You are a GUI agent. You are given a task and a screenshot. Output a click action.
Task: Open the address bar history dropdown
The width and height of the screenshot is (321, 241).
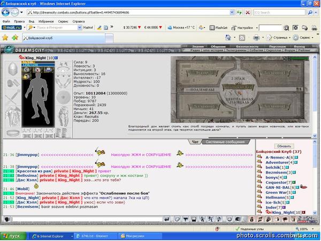point(232,12)
